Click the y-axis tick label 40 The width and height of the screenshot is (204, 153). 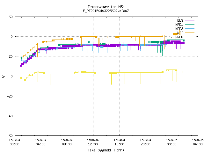click(x=11, y=37)
